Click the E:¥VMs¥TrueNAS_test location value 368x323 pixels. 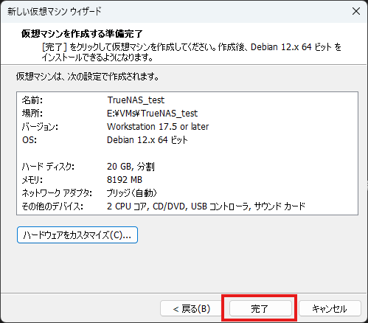click(x=152, y=114)
